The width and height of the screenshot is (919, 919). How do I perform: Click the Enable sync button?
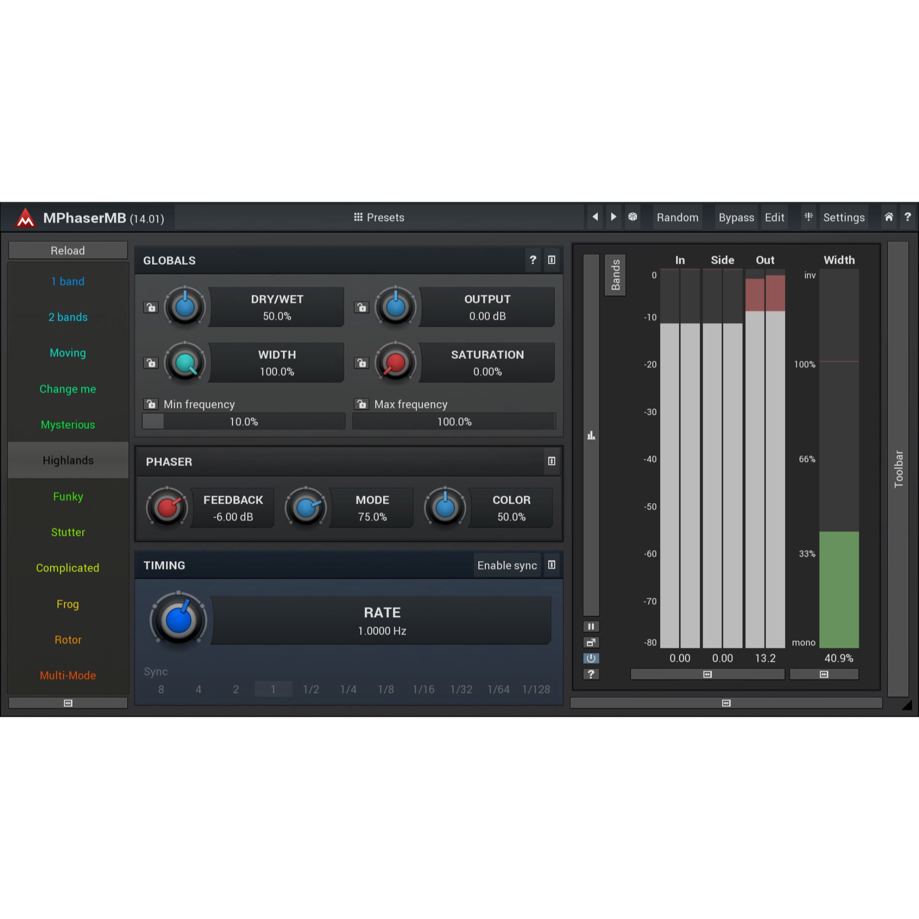coord(507,565)
